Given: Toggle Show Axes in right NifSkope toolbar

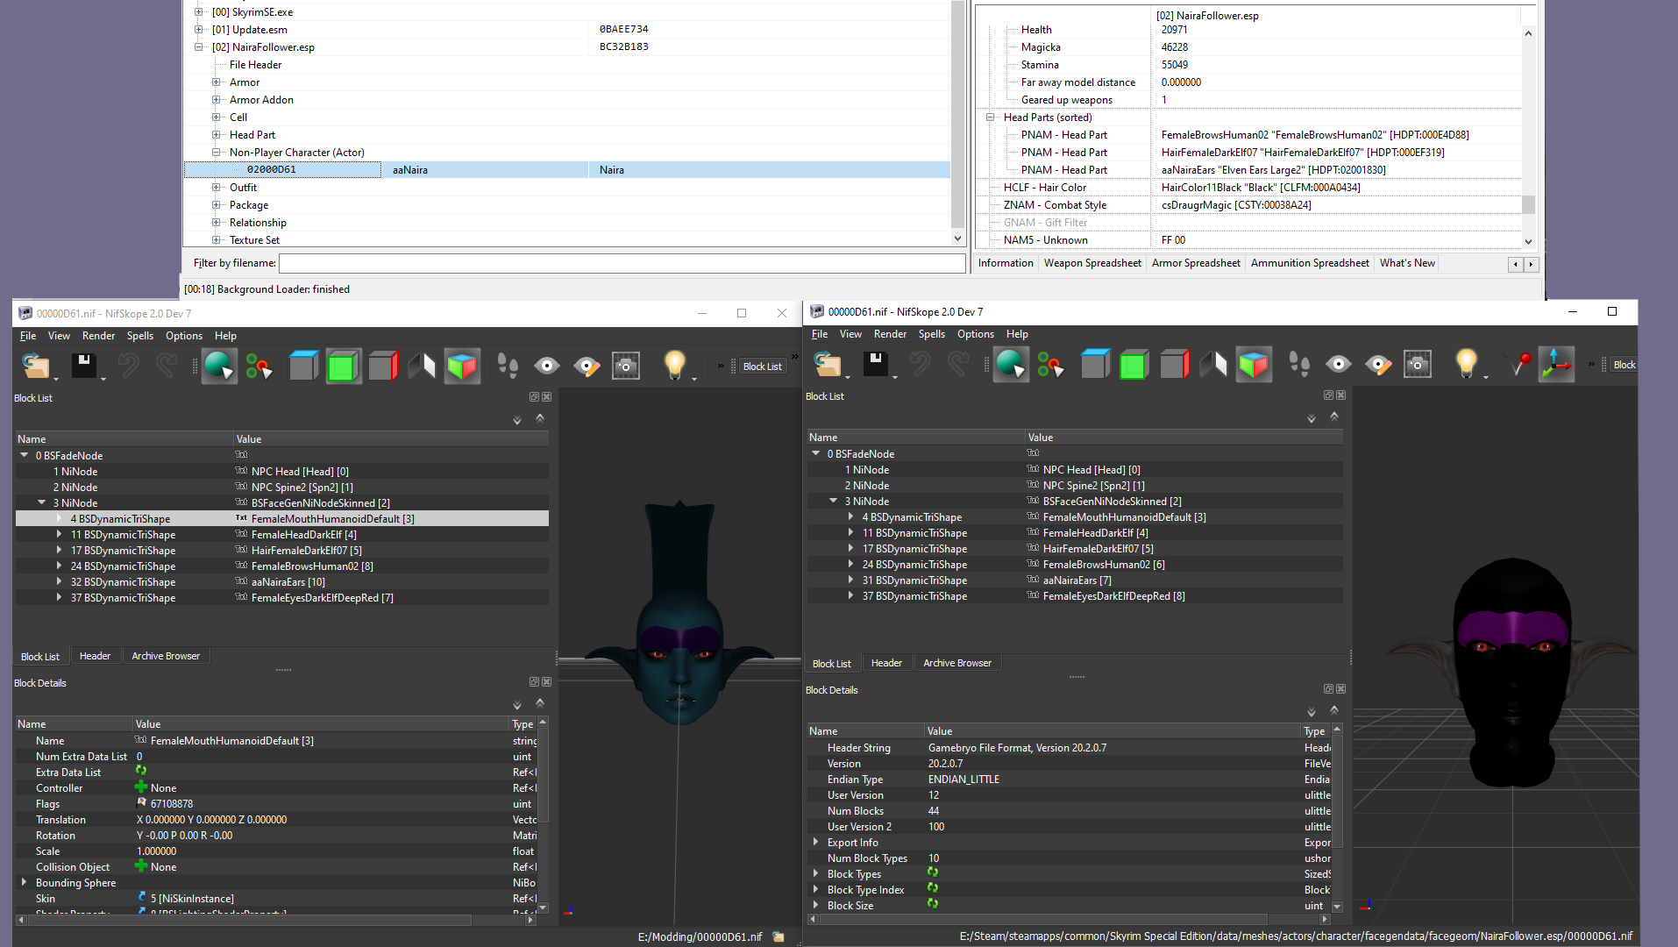Looking at the screenshot, I should [x=1556, y=364].
